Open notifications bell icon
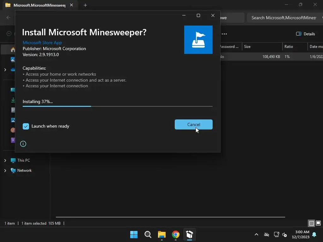 point(314,234)
